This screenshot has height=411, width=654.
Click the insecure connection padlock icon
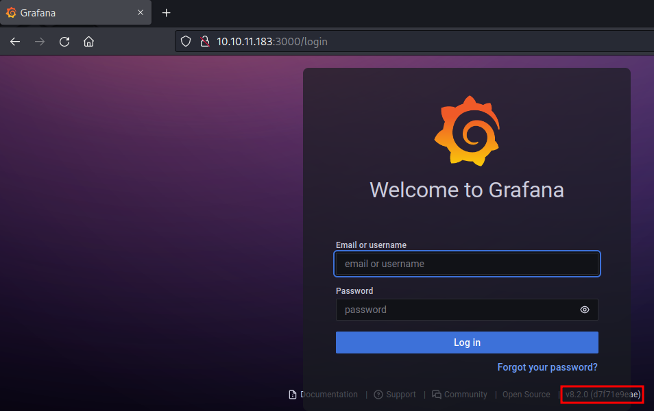pos(204,42)
